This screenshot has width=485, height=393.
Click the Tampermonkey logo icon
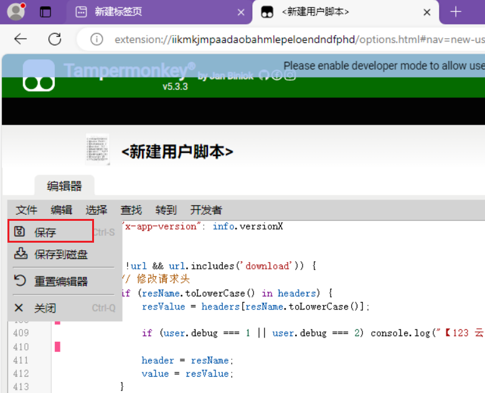(39, 75)
